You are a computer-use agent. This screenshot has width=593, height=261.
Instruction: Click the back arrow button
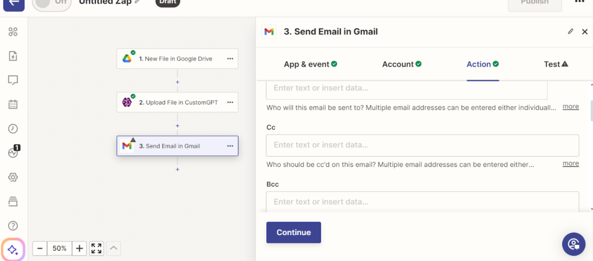click(x=14, y=3)
